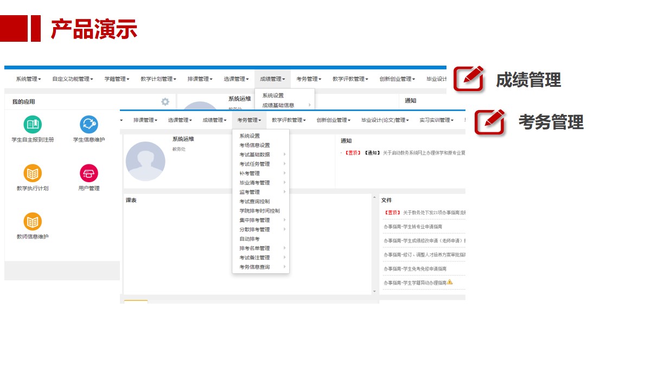Click scrollbar down arrow of 课表 panel

(x=374, y=291)
